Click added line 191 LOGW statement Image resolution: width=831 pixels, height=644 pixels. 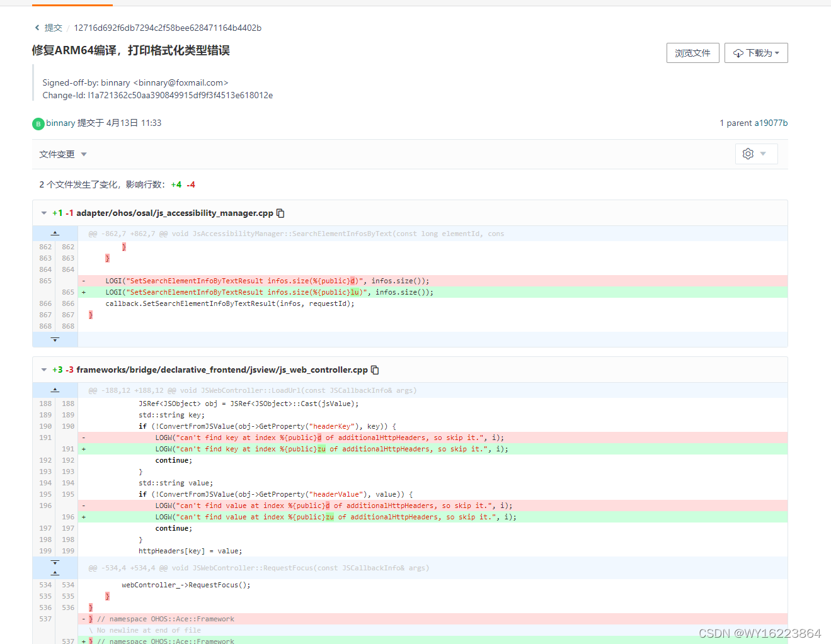[433, 449]
